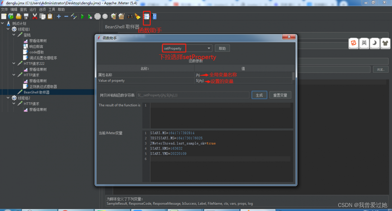Collapse the 线程组1 node
Image resolution: width=392 pixels, height=211 pixels.
(x=8, y=29)
